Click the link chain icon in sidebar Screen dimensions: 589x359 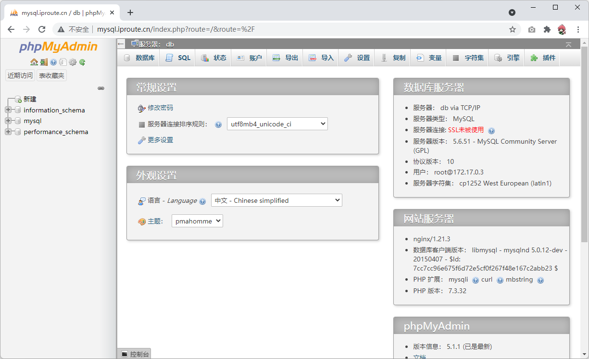coord(101,88)
